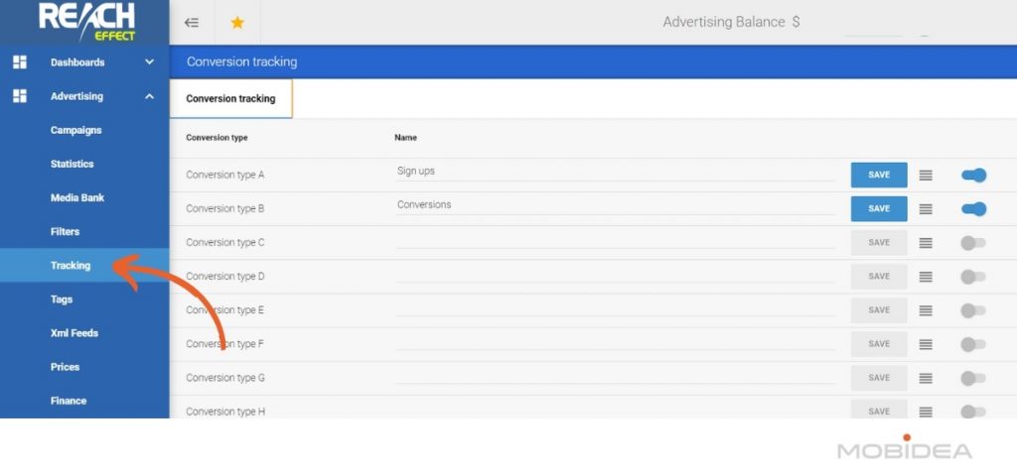
Task: Save the Sign ups conversion type
Action: [x=878, y=175]
